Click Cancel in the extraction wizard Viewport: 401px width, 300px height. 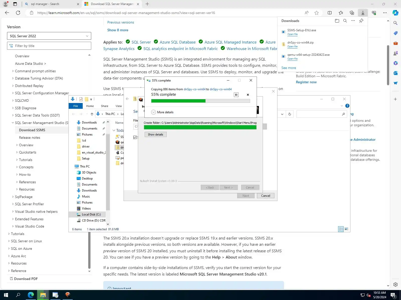266,196
